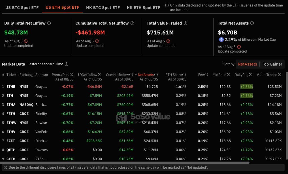Switch to HK BTC Spot ETF tab

[x=103, y=8]
